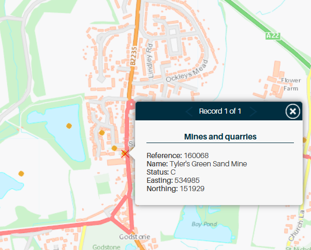Click the Flower Farm map label

click(290, 84)
